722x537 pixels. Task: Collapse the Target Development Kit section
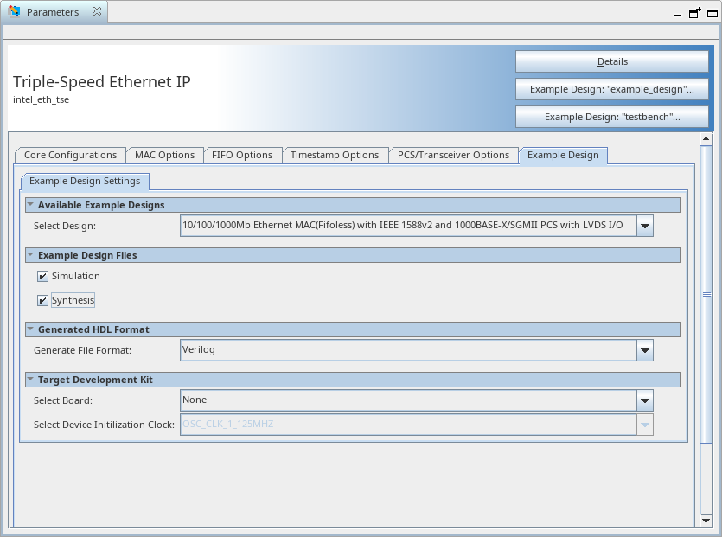coord(30,379)
